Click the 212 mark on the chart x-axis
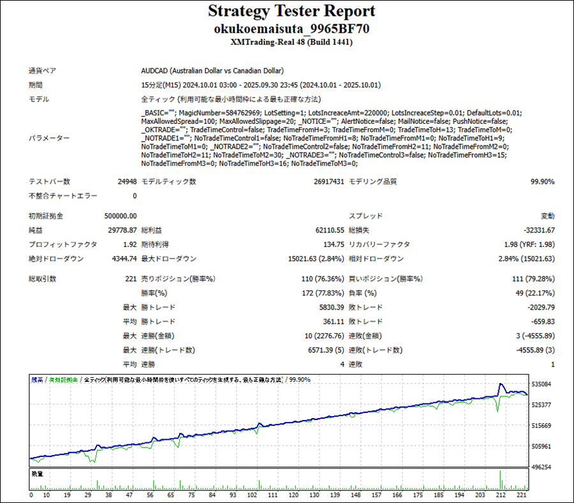This screenshot has height=503, width=574. [501, 495]
